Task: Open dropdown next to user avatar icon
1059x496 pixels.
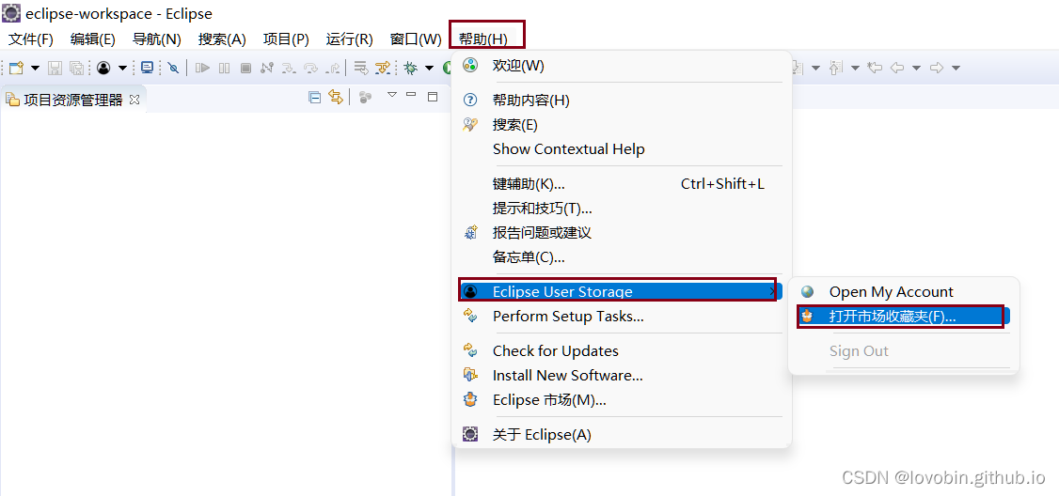Action: pos(122,68)
